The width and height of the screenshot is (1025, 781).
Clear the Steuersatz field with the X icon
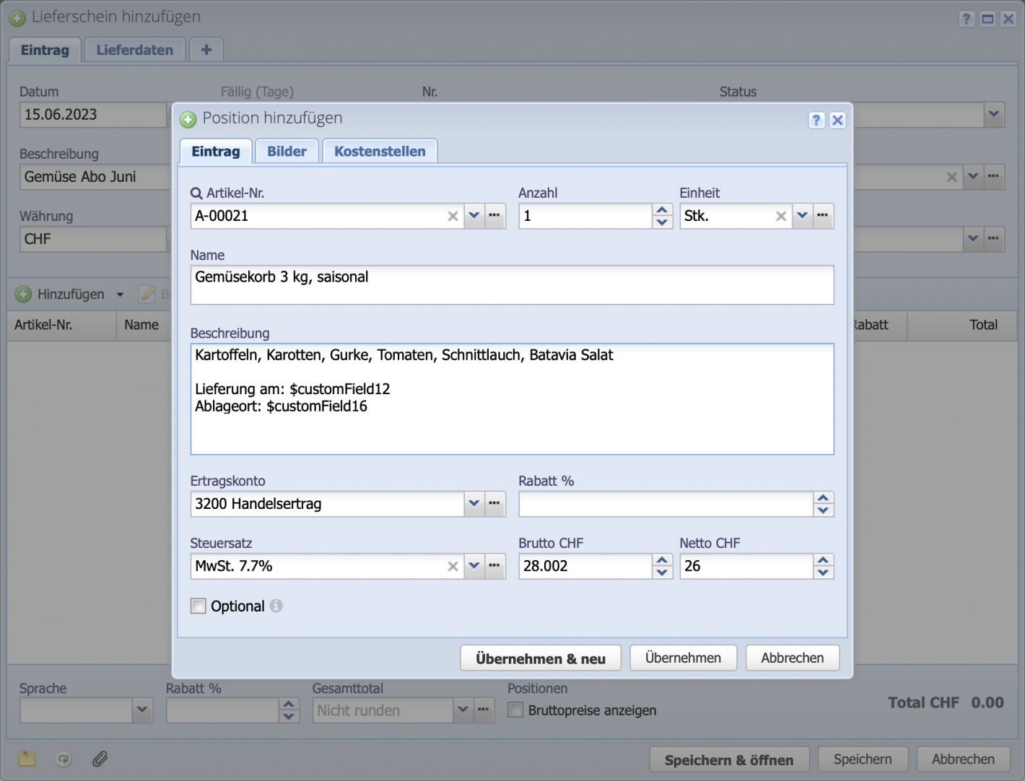pos(453,567)
